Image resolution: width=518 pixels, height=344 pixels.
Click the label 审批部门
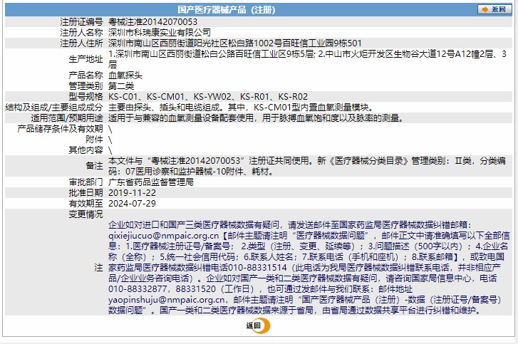pyautogui.click(x=86, y=182)
